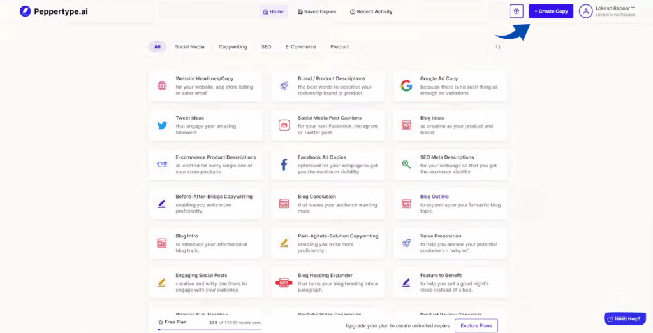
Task: Select the SEO category filter
Action: coord(266,47)
